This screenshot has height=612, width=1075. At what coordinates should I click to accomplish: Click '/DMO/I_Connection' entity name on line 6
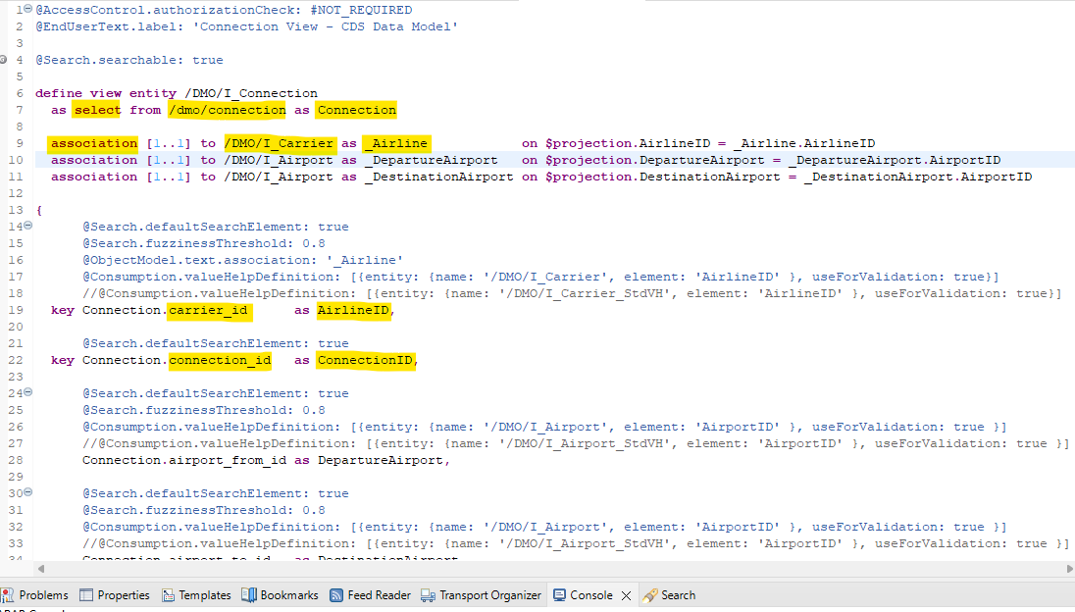coord(251,93)
